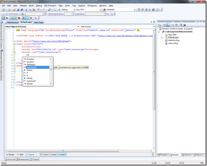Viewport: 207px width, 166px height.
Task: Collapse the c:\devexpress\XmlComments project node
Action: coord(159,32)
